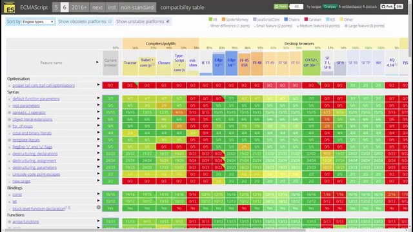Open the next tab
The image size is (413, 232).
(x=97, y=7)
